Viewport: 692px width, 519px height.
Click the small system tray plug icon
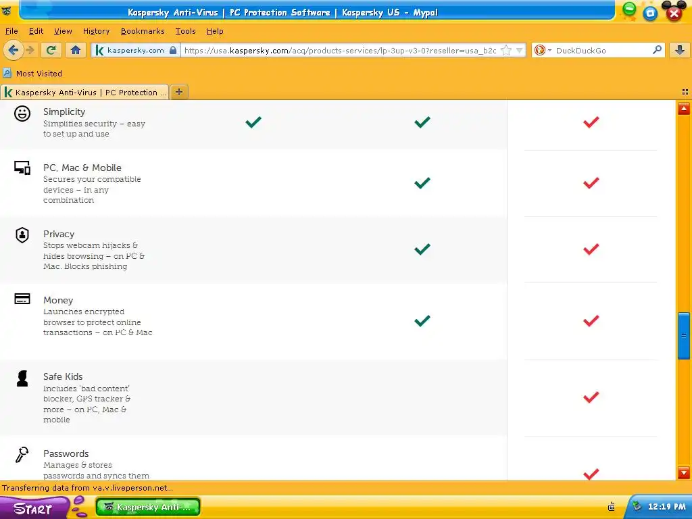[611, 507]
